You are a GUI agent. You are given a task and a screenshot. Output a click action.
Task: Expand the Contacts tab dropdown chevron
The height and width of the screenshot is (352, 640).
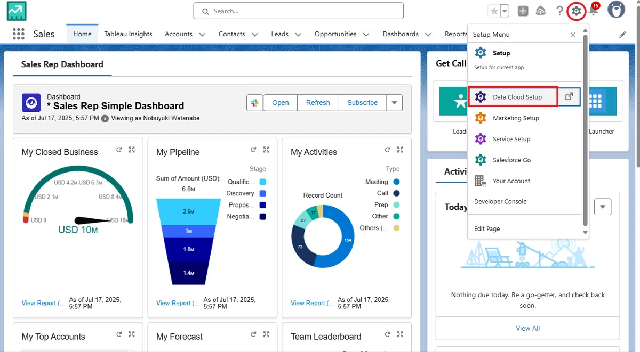click(x=255, y=35)
